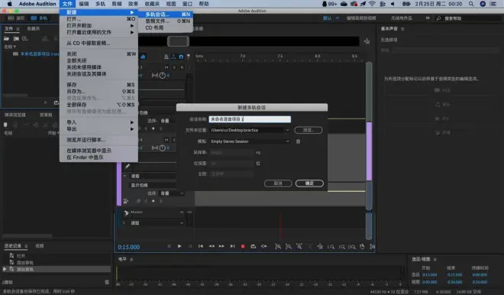Image resolution: width=504 pixels, height=295 pixels.
Task: Click the Stop button in transport bar
Action: [x=169, y=246]
